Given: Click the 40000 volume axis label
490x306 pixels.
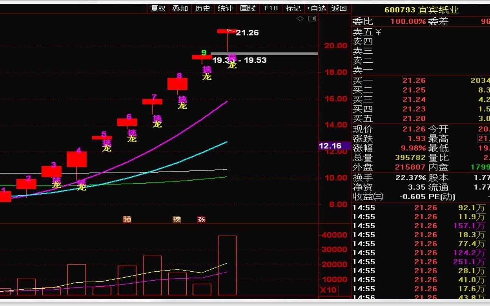Looking at the screenshot, I should pyautogui.click(x=334, y=235).
